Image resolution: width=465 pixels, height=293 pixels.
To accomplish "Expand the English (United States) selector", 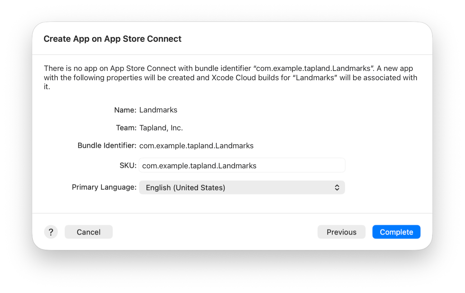I will tap(241, 187).
